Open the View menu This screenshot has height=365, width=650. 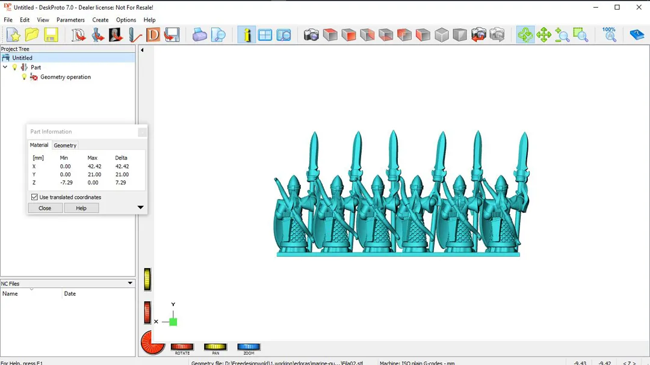(x=43, y=20)
